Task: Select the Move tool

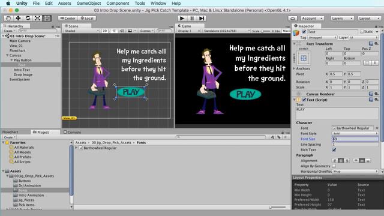Action: [x=18, y=18]
